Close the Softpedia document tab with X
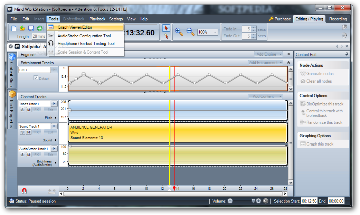 [x=11, y=46]
